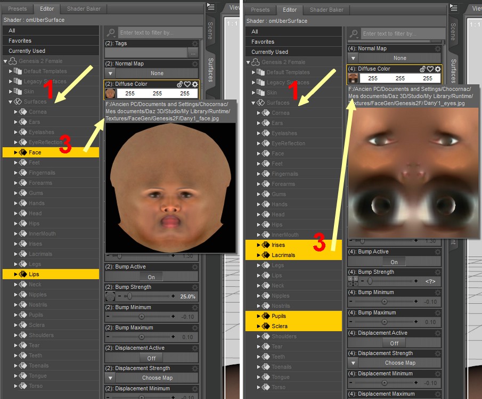The image size is (482, 399).
Task: Open the (2): Bump Minimum gear menu
Action: 195,307
